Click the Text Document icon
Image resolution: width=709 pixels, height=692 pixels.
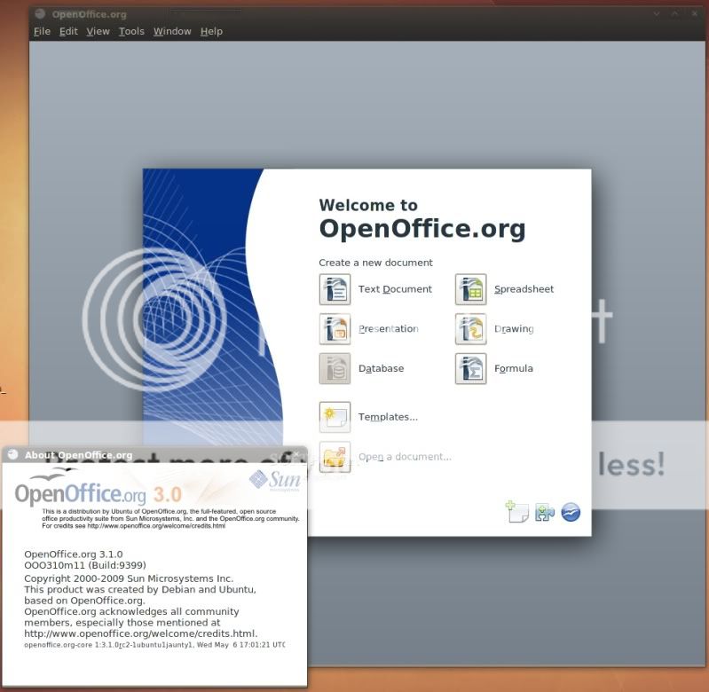click(335, 289)
